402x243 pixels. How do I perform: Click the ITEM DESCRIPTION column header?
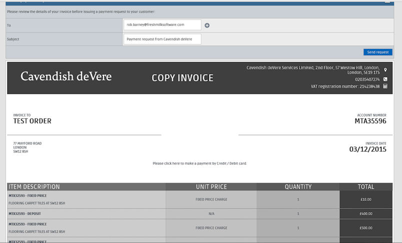tap(86, 186)
